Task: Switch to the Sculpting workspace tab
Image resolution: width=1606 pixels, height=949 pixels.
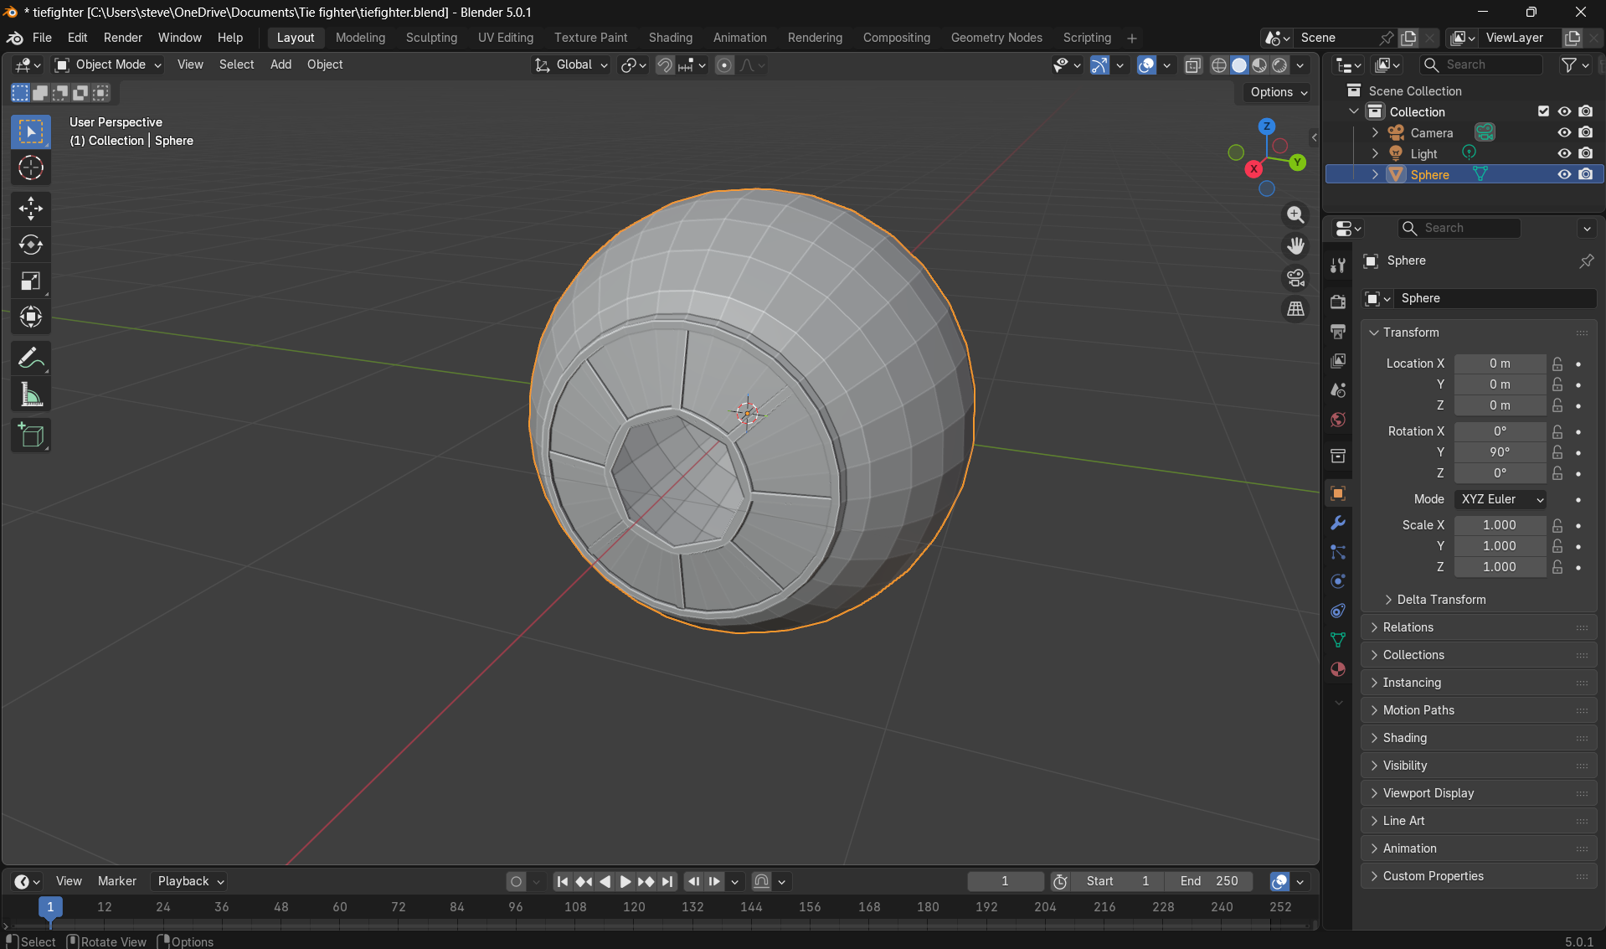Action: pos(431,38)
